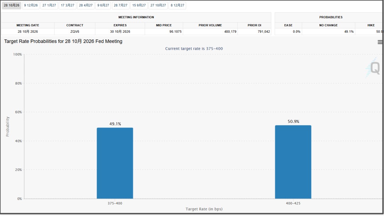Click the 375-400 probability bar
The image size is (384, 216).
click(115, 163)
